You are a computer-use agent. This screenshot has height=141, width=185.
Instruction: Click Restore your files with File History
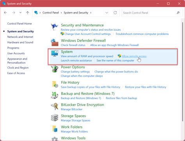pos(146,87)
